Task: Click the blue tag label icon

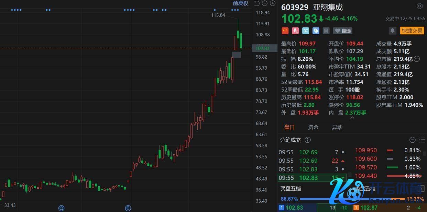Action: (316, 31)
